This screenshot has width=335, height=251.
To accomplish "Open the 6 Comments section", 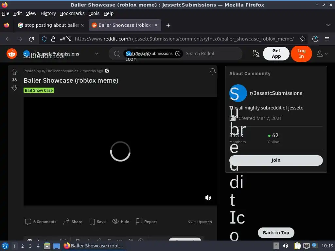I will pos(41,222).
